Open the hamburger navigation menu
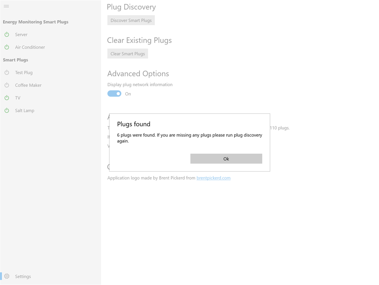 click(x=6, y=6)
